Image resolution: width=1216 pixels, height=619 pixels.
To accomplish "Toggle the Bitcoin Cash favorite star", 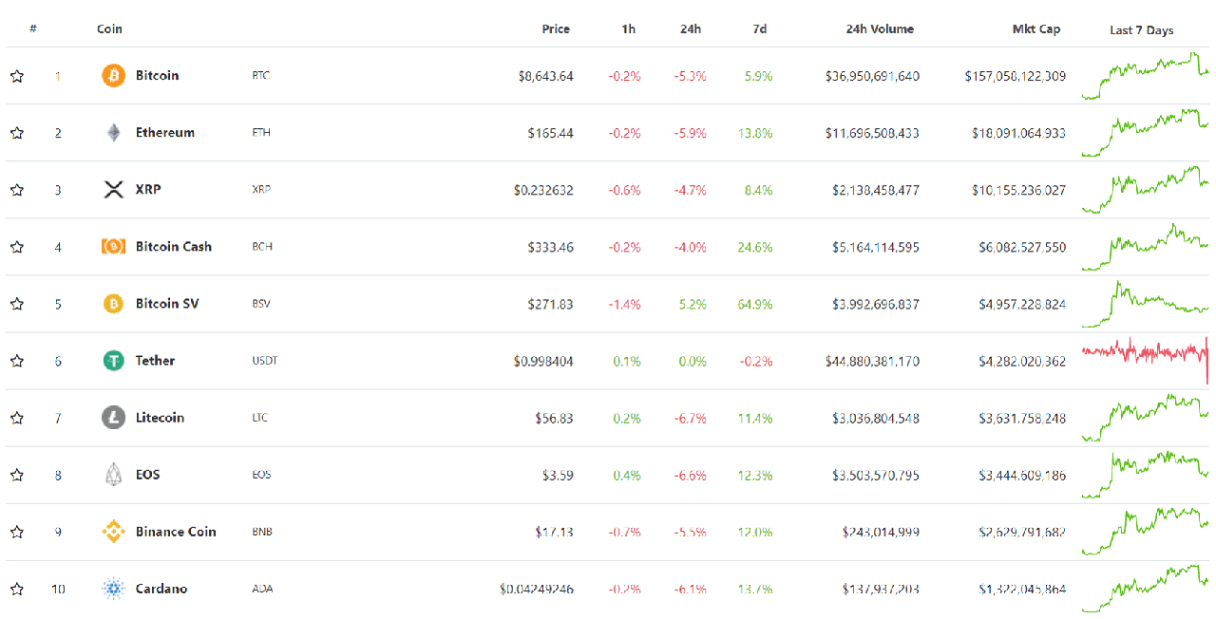I will [x=17, y=247].
